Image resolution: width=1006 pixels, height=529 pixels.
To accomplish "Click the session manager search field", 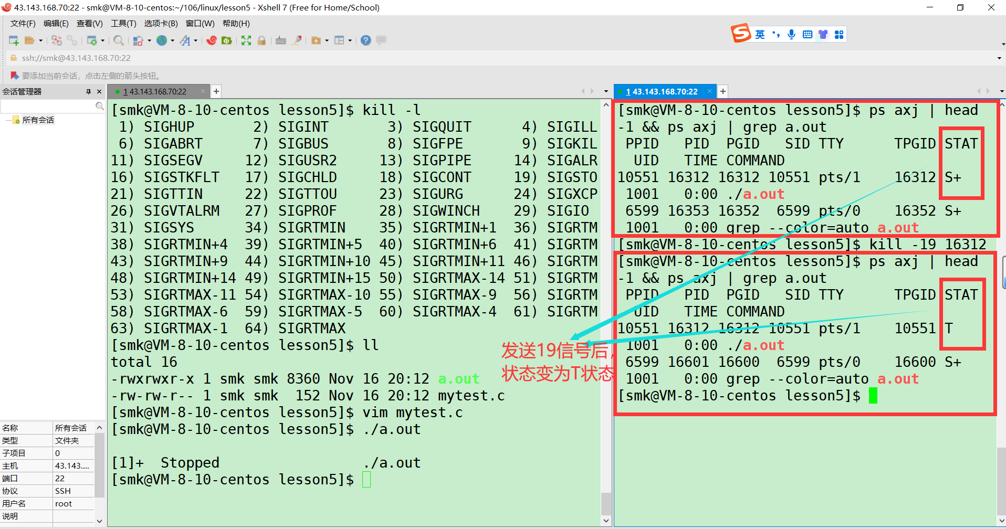I will (x=52, y=107).
